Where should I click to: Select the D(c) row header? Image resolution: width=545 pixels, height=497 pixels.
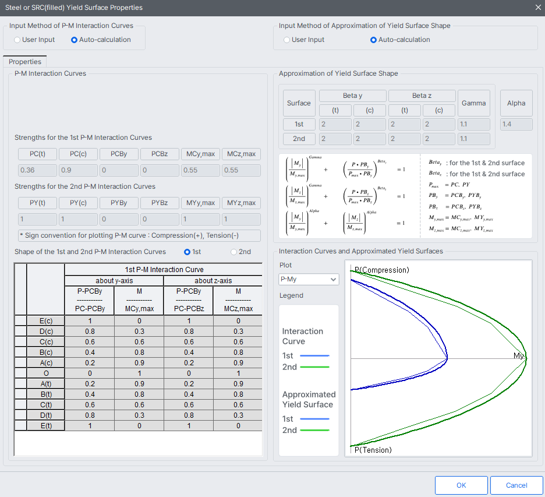tap(46, 332)
